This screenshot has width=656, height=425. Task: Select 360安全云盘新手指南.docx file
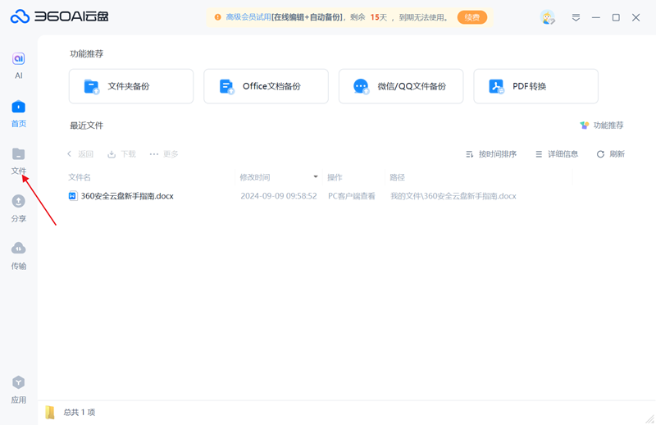point(126,196)
